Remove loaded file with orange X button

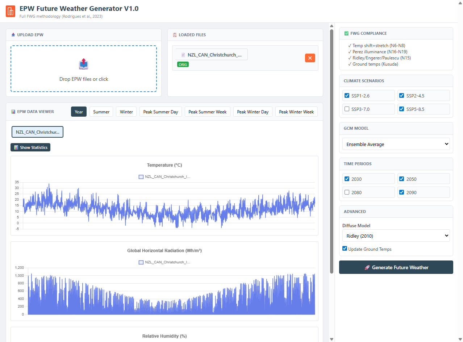(310, 58)
